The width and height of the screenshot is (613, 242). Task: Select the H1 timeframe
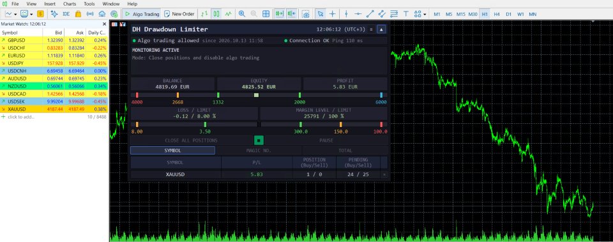485,14
